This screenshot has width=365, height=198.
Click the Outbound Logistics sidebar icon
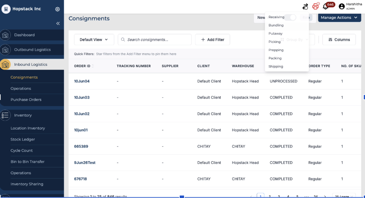pyautogui.click(x=5, y=50)
